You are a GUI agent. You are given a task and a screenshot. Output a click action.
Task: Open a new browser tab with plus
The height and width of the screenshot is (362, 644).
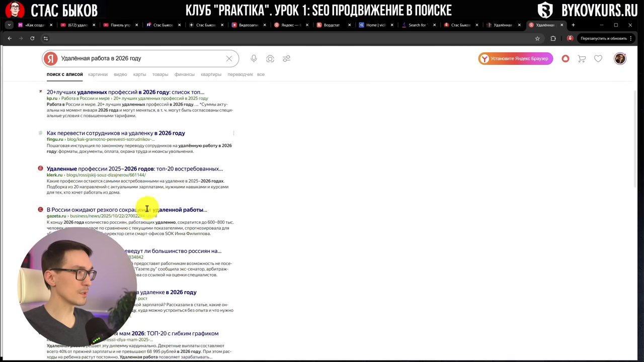[x=573, y=25]
